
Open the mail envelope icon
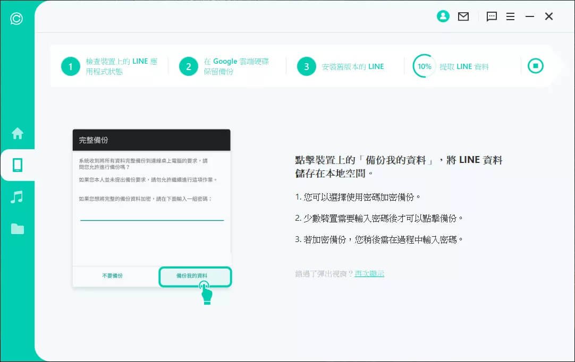pyautogui.click(x=463, y=16)
